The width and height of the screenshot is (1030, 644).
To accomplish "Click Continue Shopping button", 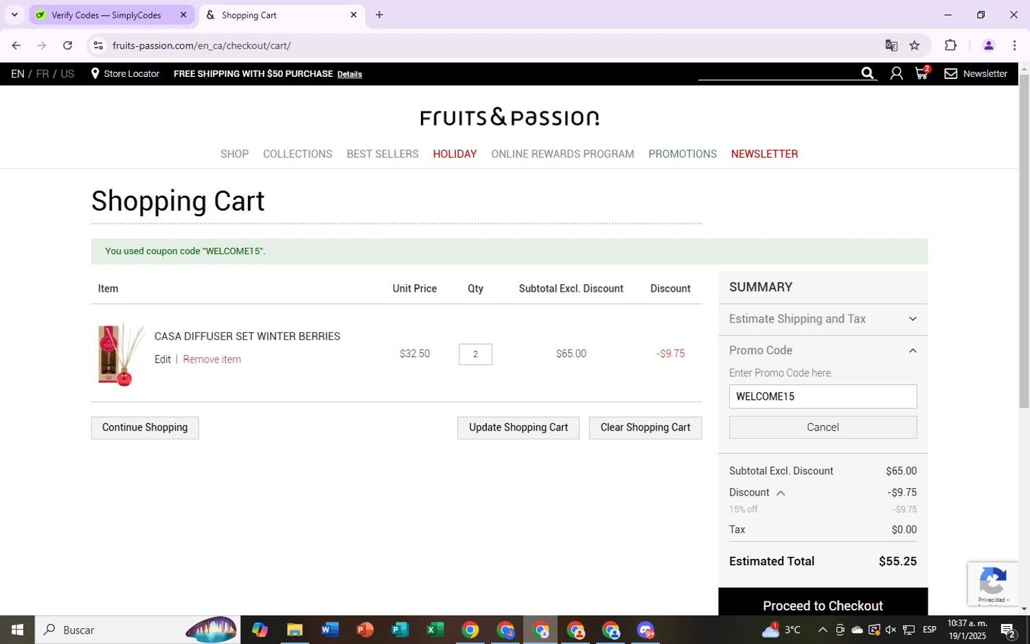I will coord(145,428).
